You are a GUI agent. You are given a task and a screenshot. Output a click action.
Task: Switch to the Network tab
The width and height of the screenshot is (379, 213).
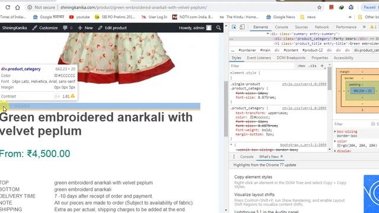[322, 27]
